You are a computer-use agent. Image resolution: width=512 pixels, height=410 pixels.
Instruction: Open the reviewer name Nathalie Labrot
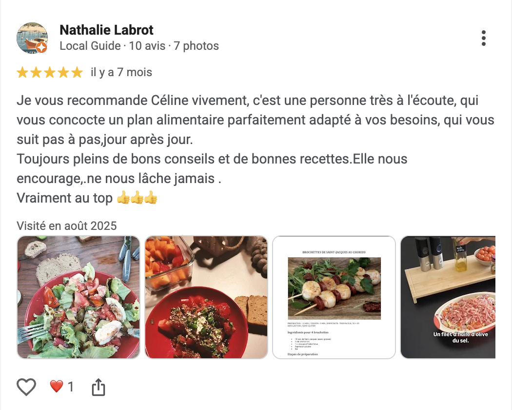(x=106, y=30)
